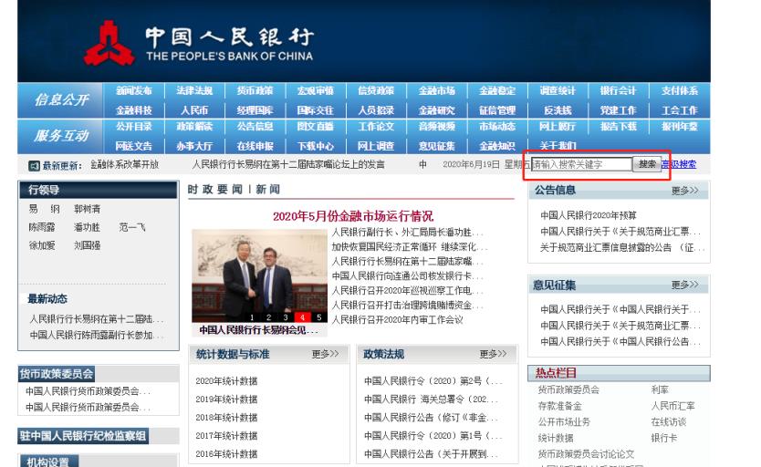This screenshot has height=467, width=761.
Task: Click the speaker icon beside 最新更新
Action: pyautogui.click(x=34, y=166)
